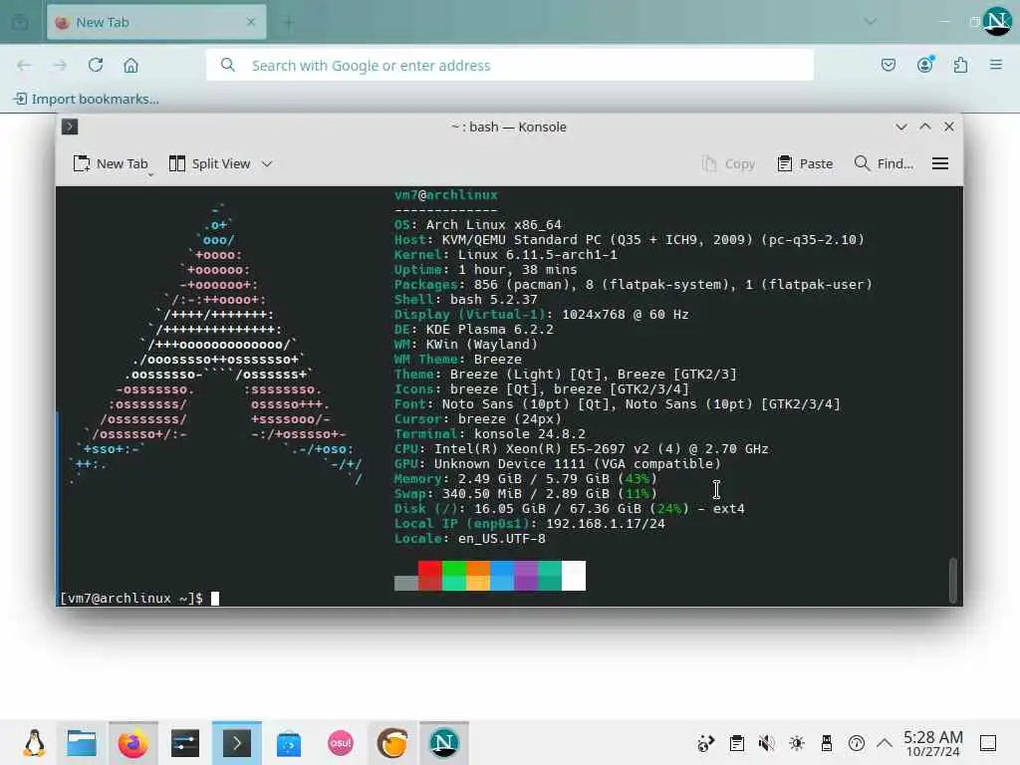Click the Paste button in Konsole
Viewport: 1020px width, 765px height.
tap(805, 164)
